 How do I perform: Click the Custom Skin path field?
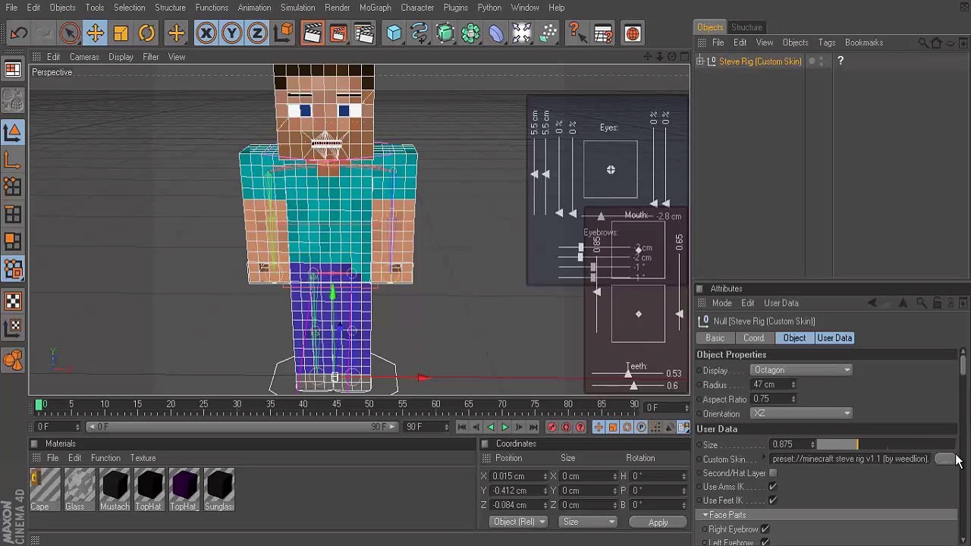(850, 459)
